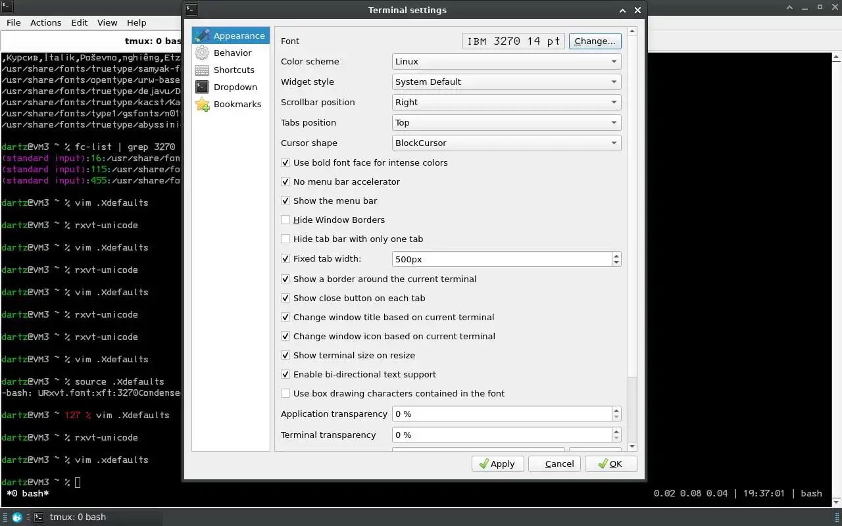Click the 19:37:01 time in tmux status
The height and width of the screenshot is (526, 842).
tap(764, 493)
